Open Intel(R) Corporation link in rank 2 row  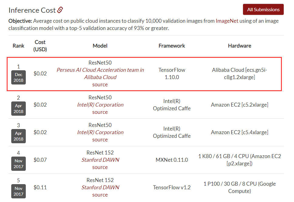[x=100, y=105]
